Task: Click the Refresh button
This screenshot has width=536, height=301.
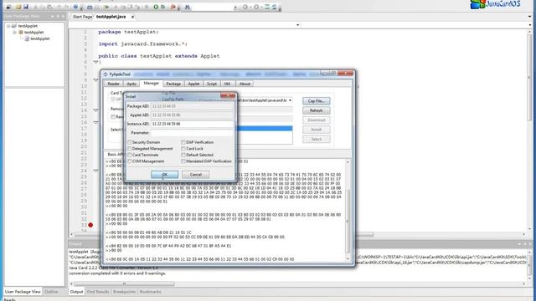Action: point(317,110)
